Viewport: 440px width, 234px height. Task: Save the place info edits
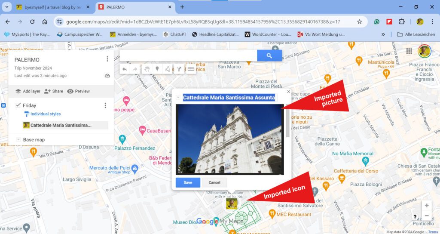(188, 182)
